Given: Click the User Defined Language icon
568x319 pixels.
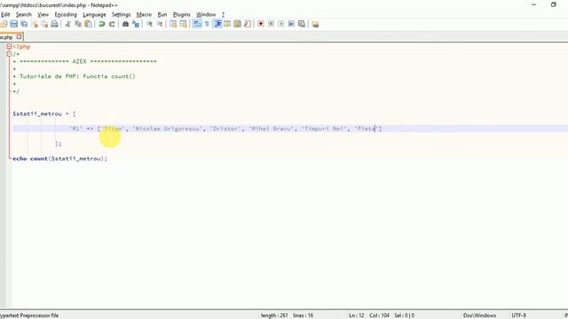Looking at the screenshot, I should (x=227, y=24).
